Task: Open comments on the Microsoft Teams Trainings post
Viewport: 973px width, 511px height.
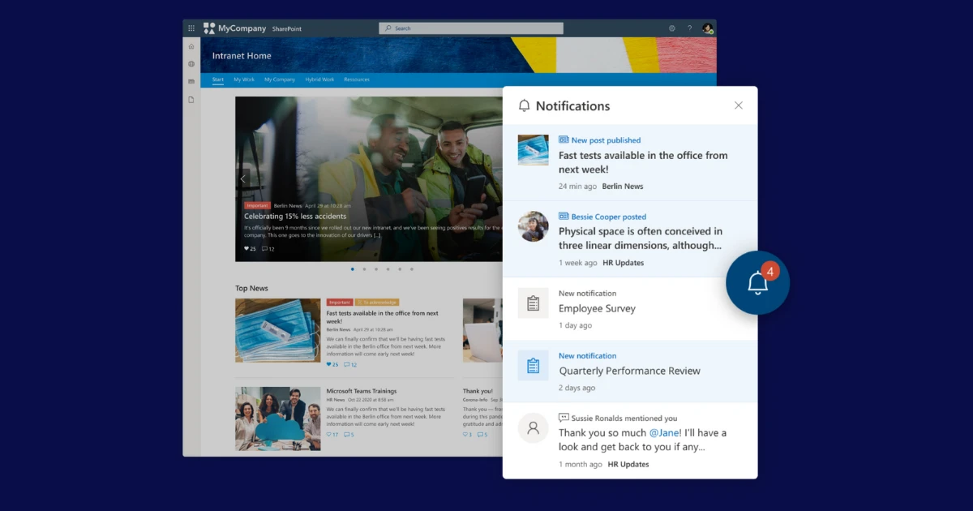Action: 348,435
